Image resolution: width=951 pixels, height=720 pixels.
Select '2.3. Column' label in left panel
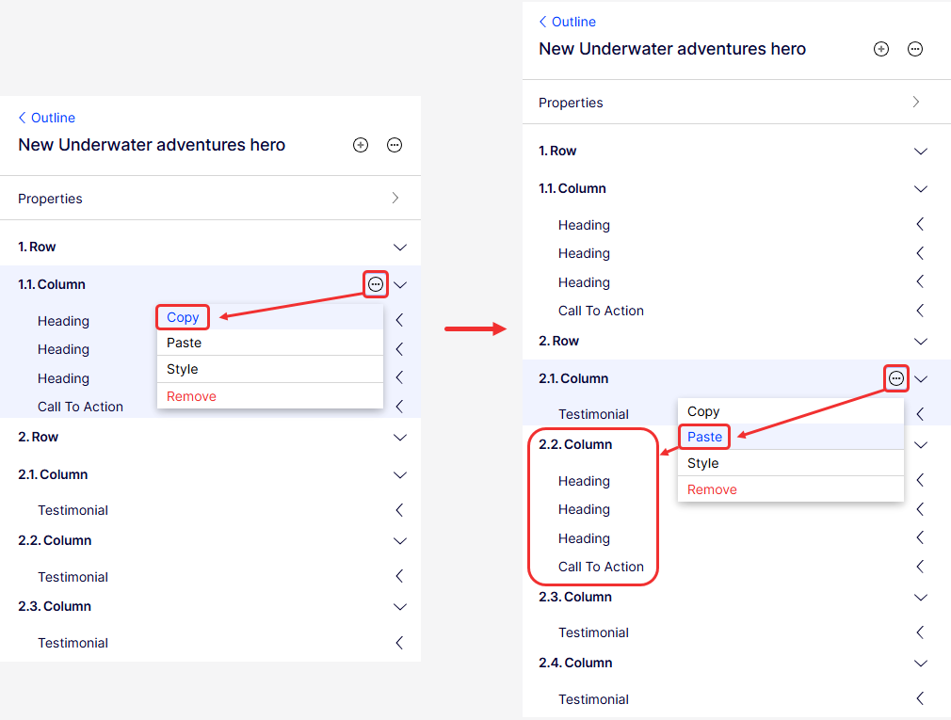(55, 607)
